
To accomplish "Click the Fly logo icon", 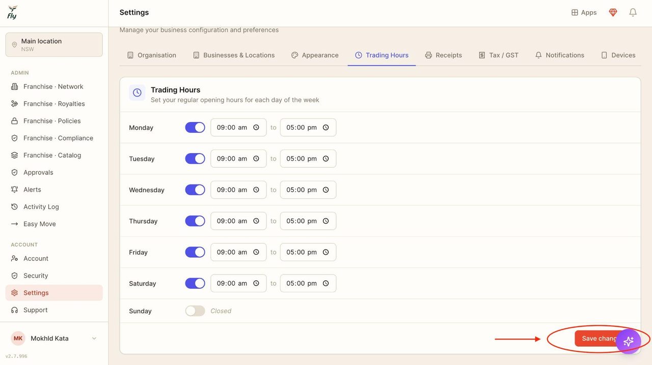I will click(12, 12).
